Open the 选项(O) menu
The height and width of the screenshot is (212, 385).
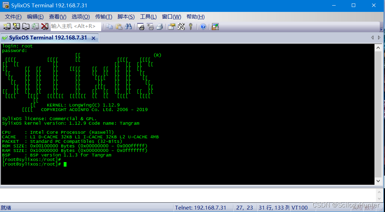81,17
